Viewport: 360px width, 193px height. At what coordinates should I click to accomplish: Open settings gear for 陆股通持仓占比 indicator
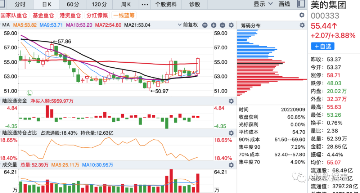[231, 133]
